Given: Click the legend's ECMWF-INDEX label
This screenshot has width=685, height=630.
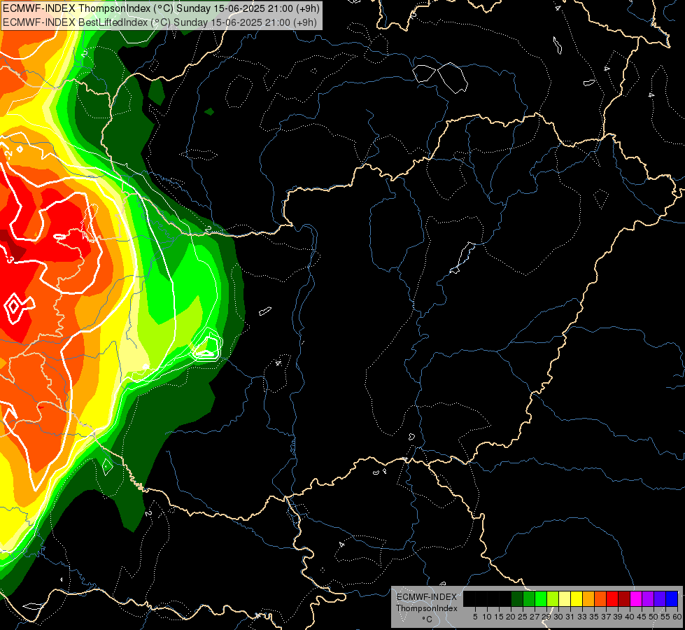Looking at the screenshot, I should 426,597.
